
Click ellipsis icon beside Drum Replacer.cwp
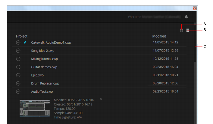(18, 83)
